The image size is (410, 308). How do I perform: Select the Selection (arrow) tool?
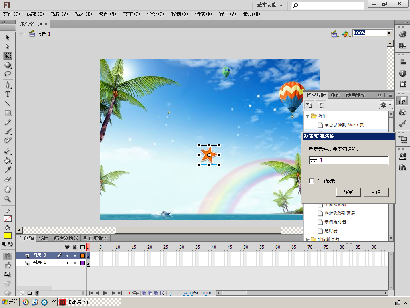pyautogui.click(x=8, y=37)
